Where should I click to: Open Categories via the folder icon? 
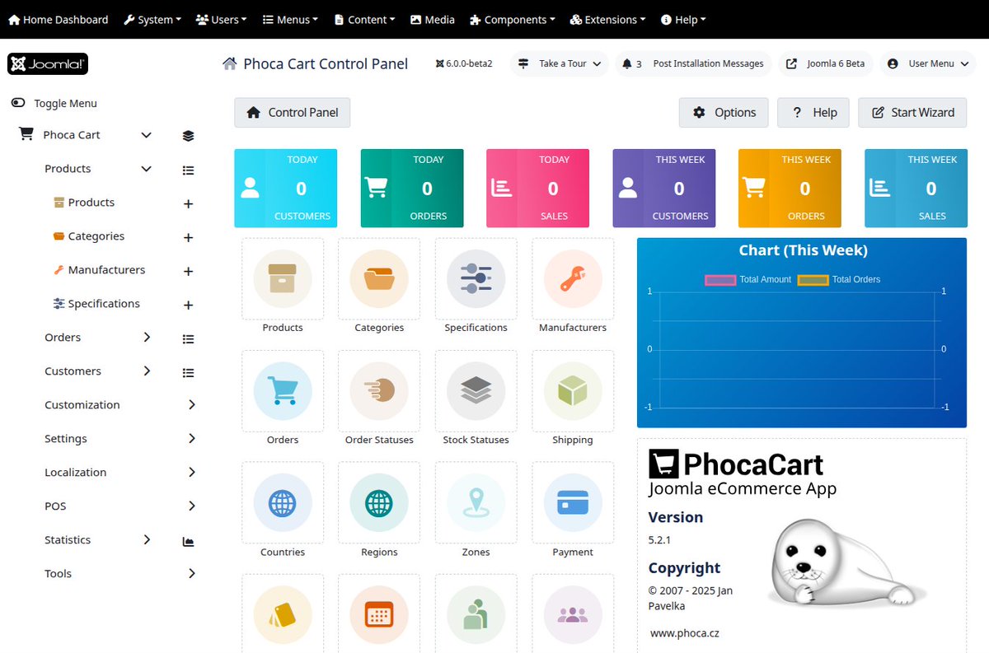pyautogui.click(x=379, y=279)
